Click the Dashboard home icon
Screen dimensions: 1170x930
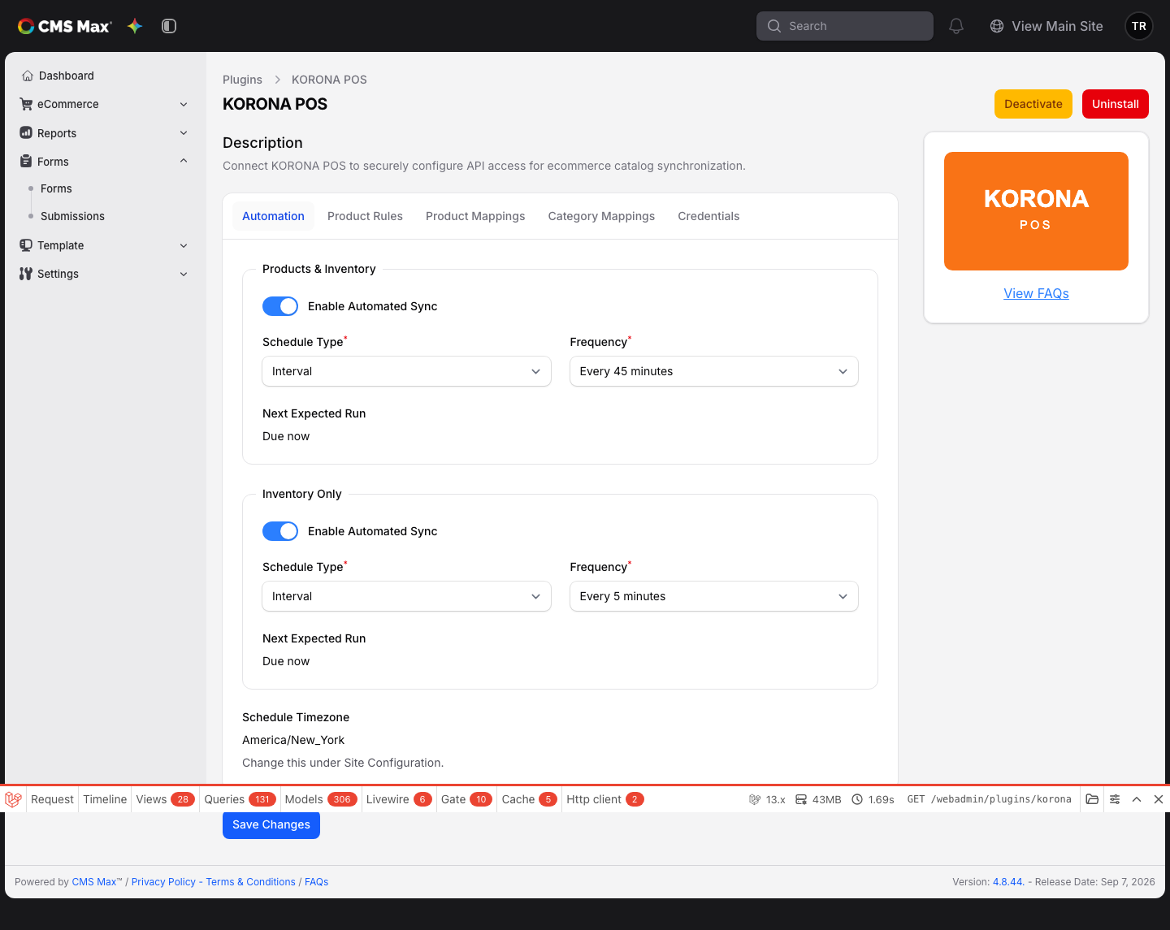coord(28,76)
